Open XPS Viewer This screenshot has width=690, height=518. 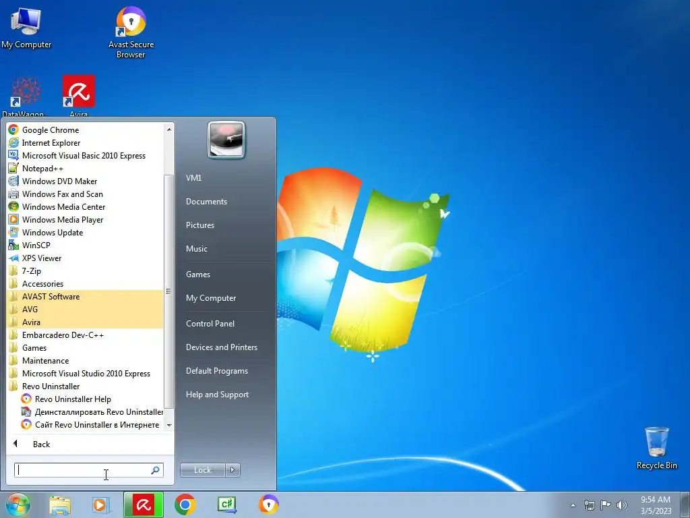pos(86,258)
